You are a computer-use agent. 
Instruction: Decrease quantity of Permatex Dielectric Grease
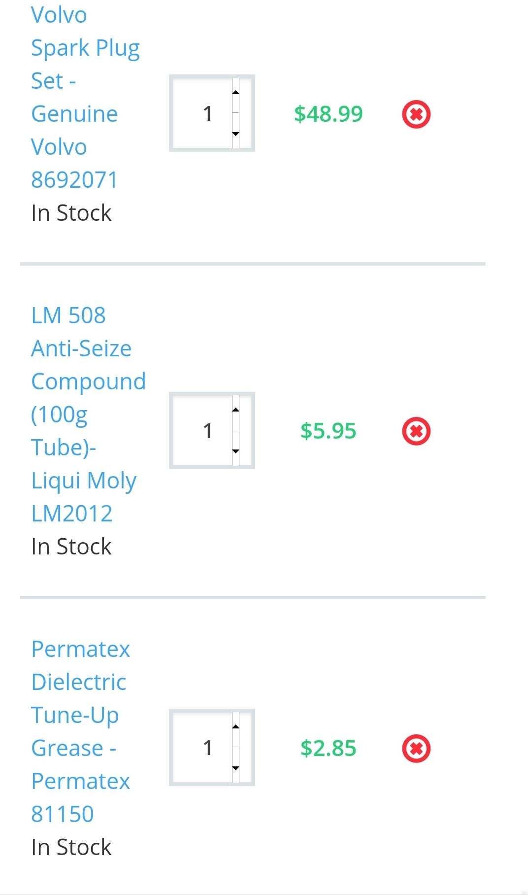[235, 768]
